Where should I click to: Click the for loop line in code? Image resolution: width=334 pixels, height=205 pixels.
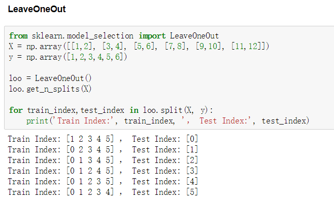(x=111, y=110)
